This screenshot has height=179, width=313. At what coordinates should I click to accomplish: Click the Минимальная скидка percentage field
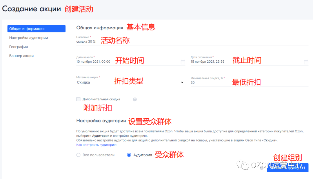[x=217, y=82]
